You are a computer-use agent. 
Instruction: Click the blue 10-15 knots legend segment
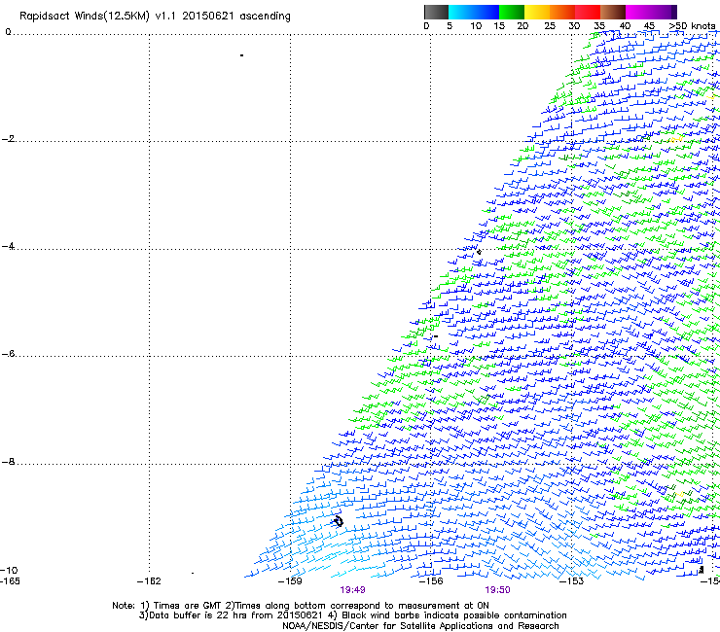pos(486,12)
